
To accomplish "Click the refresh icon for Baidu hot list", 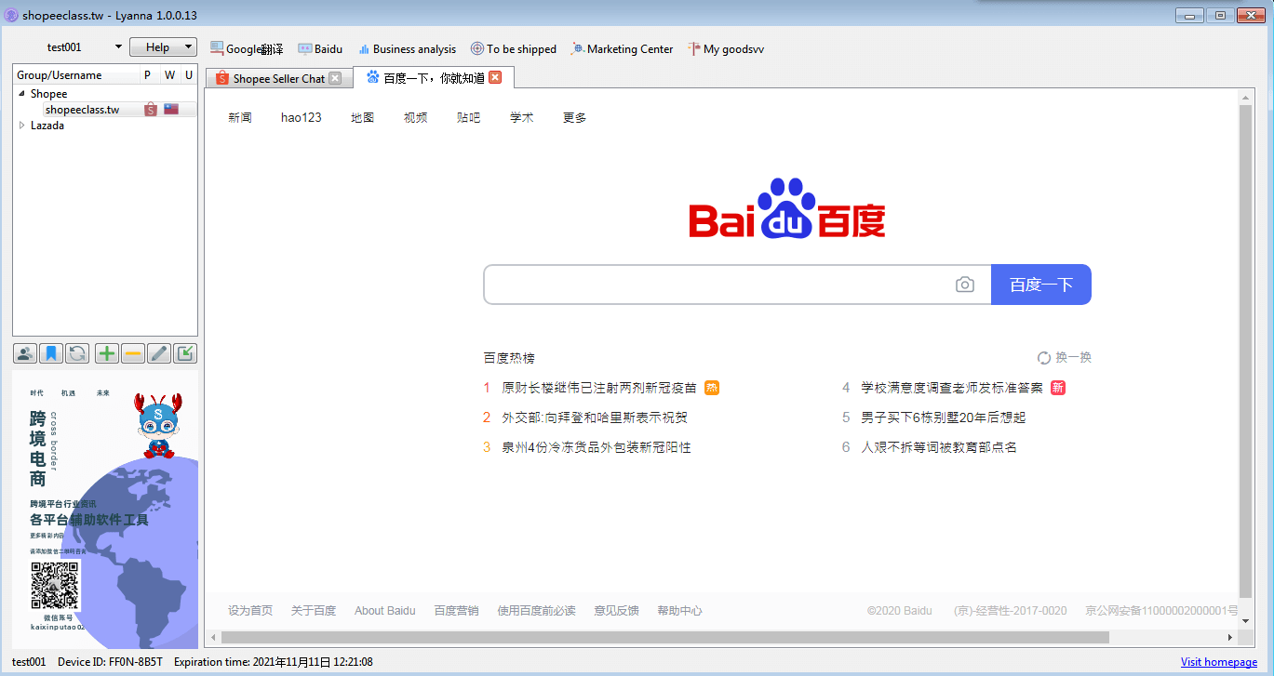I will pos(1044,358).
